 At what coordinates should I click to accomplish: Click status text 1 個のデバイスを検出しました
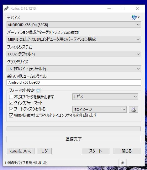pos(26,162)
